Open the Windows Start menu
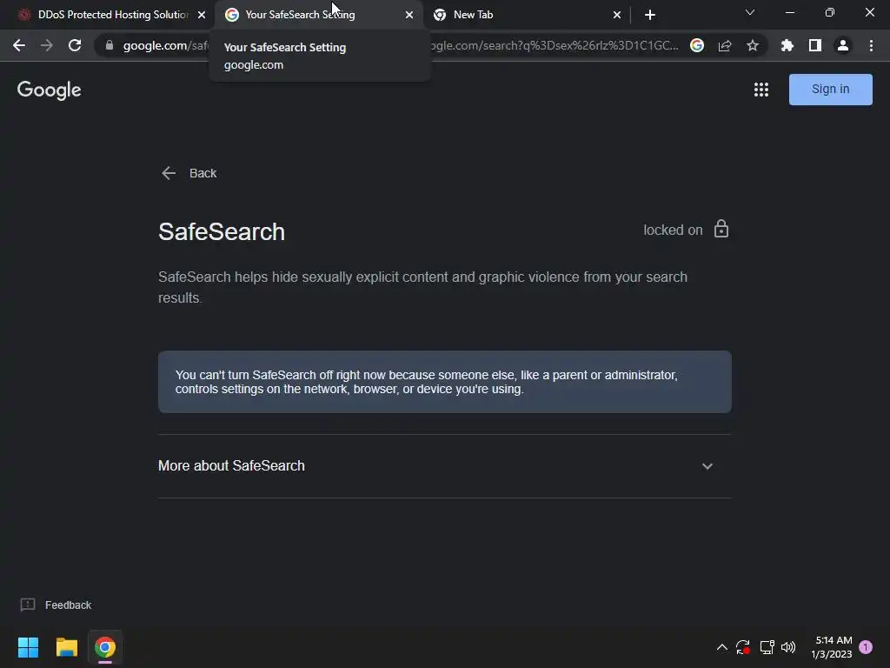The height and width of the screenshot is (668, 890). pos(28,647)
